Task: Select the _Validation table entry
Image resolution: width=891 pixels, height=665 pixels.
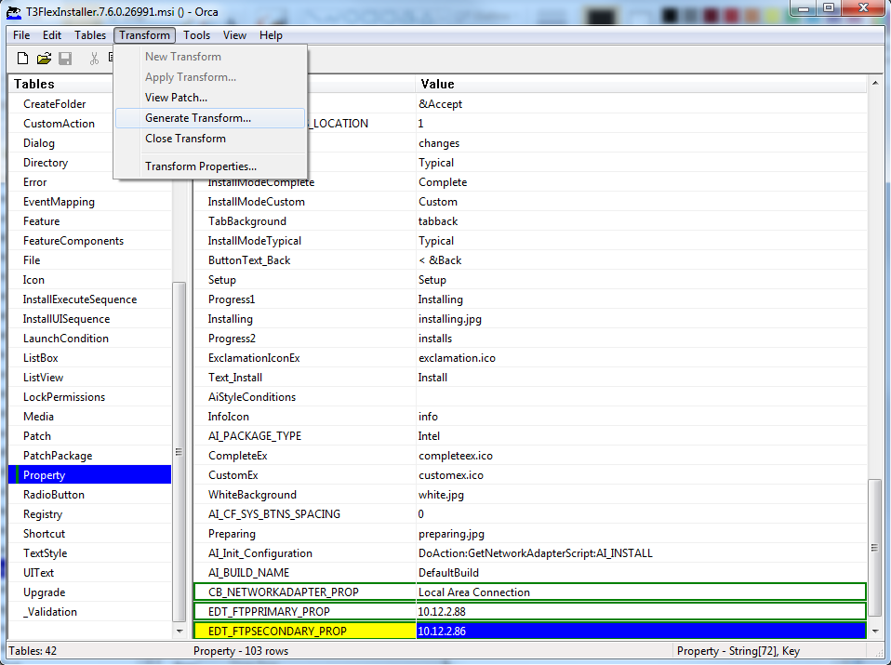Action: pyautogui.click(x=50, y=612)
